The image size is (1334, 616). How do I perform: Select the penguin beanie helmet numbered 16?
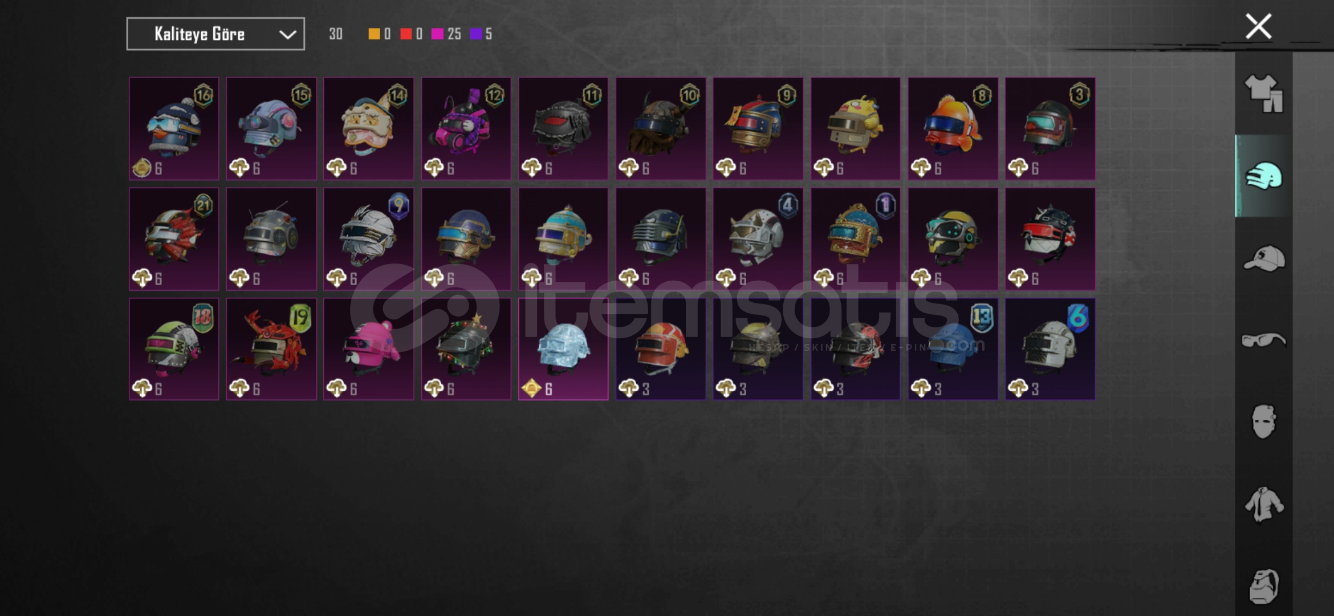click(x=174, y=129)
